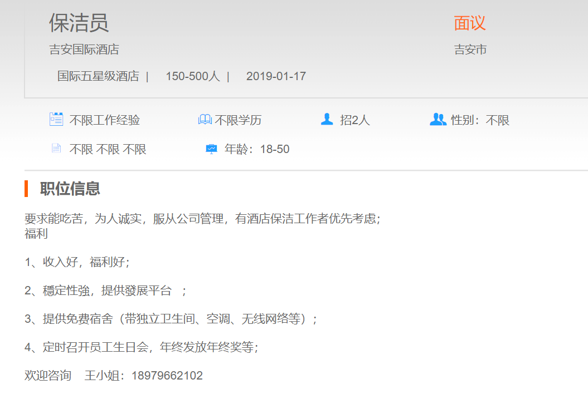Viewport: 588px width, 394px height.
Task: Click the document icon beside 不限 不限 不限
Action: [x=56, y=148]
